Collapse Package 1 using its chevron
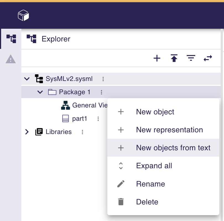224x221 pixels. (x=40, y=92)
